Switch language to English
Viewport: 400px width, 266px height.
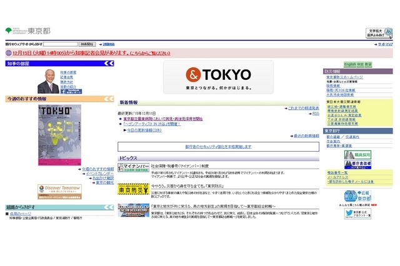pyautogui.click(x=350, y=64)
